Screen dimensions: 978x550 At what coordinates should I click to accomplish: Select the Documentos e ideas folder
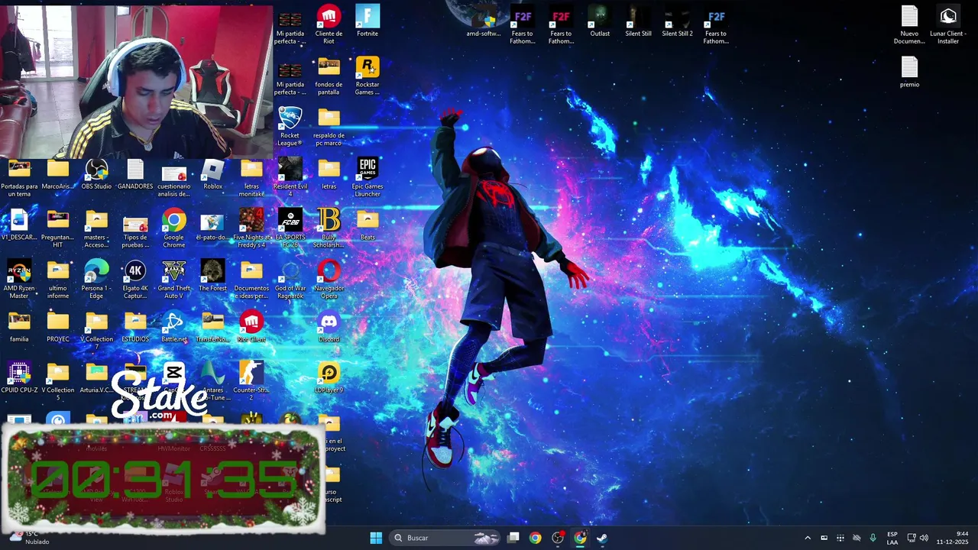pos(251,280)
